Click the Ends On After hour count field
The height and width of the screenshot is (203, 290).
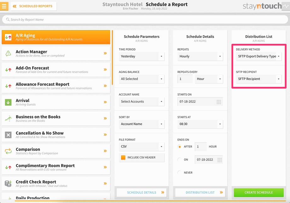click(201, 147)
